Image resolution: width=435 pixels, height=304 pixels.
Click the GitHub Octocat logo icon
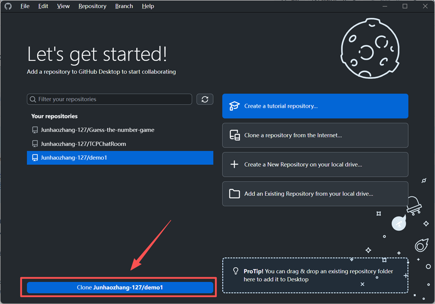(8, 6)
